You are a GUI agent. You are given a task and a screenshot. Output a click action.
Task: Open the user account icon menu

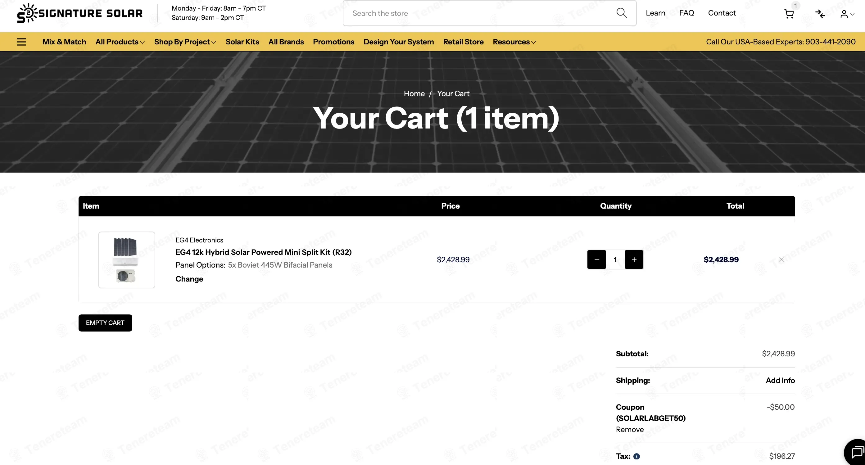pyautogui.click(x=847, y=14)
